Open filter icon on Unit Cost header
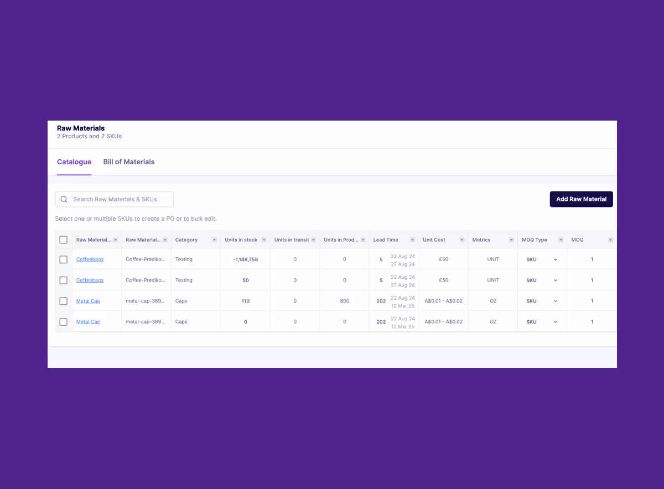This screenshot has width=664, height=489. point(462,240)
